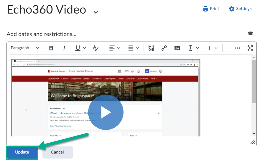Viewport: 260px width, 160px height.
Task: Click Course Admin in video preview
Action: tap(142, 79)
